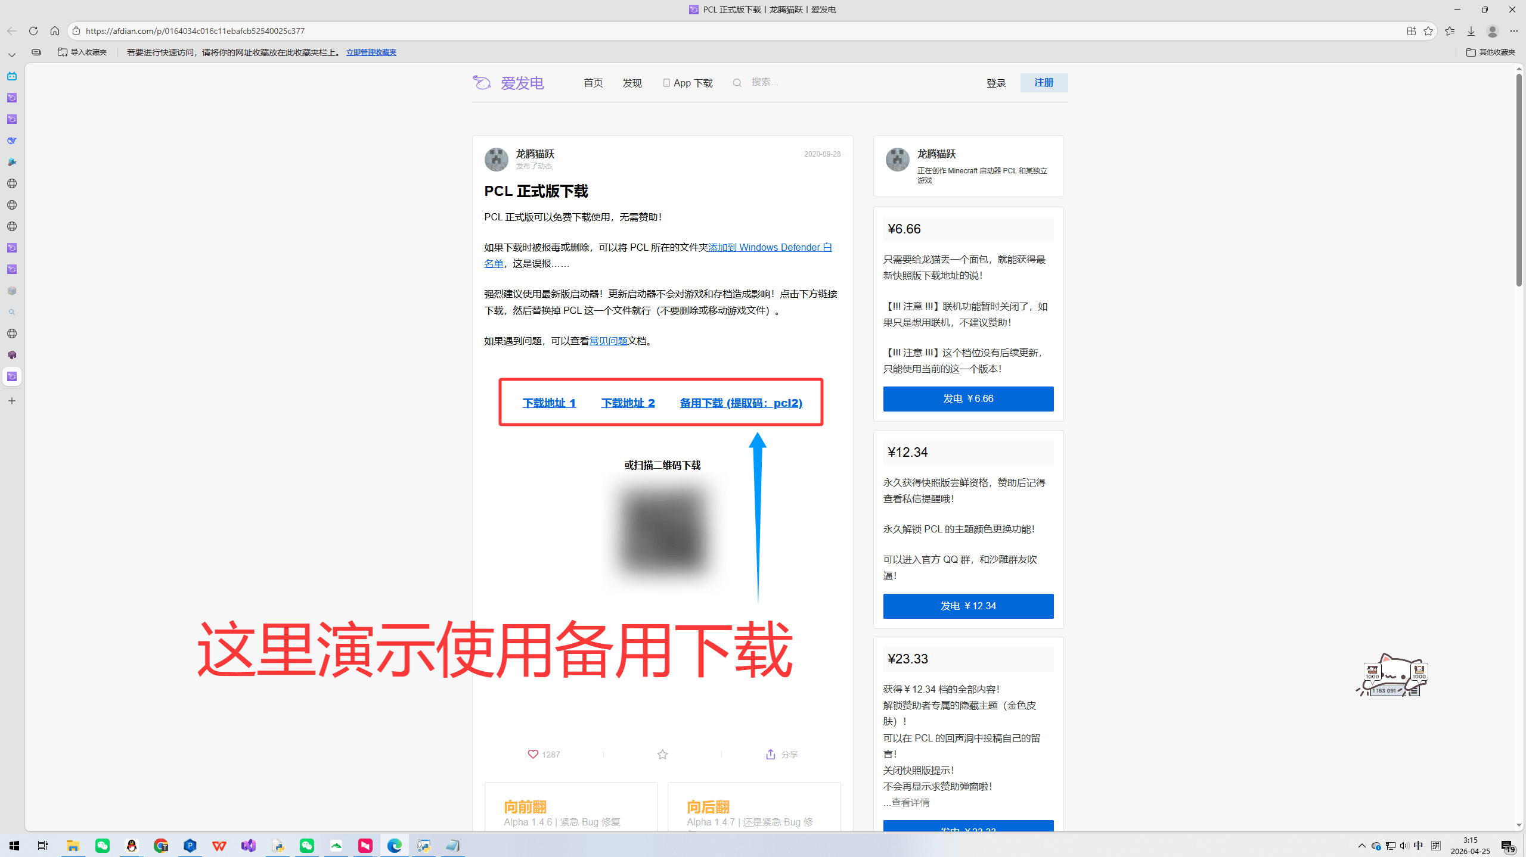View site information lock icon

point(76,31)
